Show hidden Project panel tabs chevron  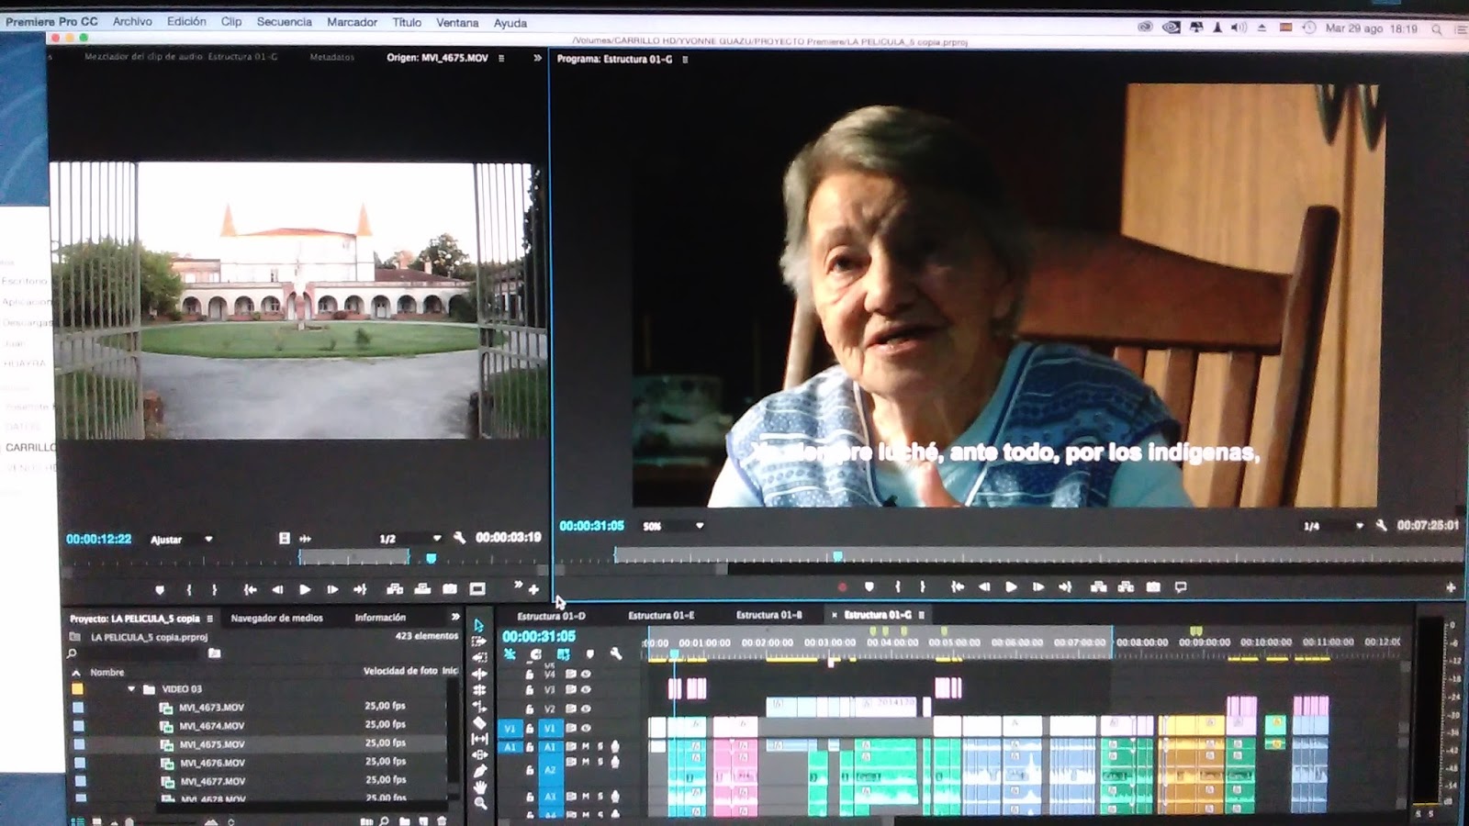(x=455, y=617)
